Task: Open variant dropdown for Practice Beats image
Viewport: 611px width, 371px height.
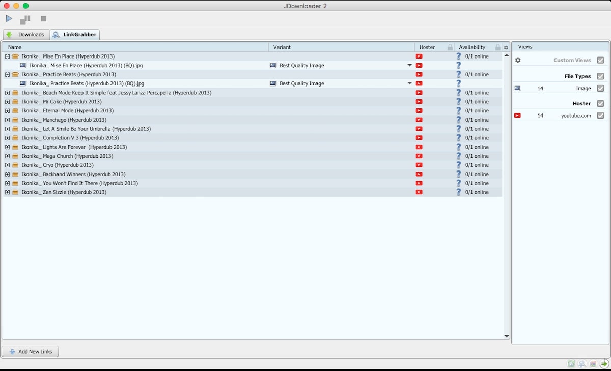Action: (409, 83)
